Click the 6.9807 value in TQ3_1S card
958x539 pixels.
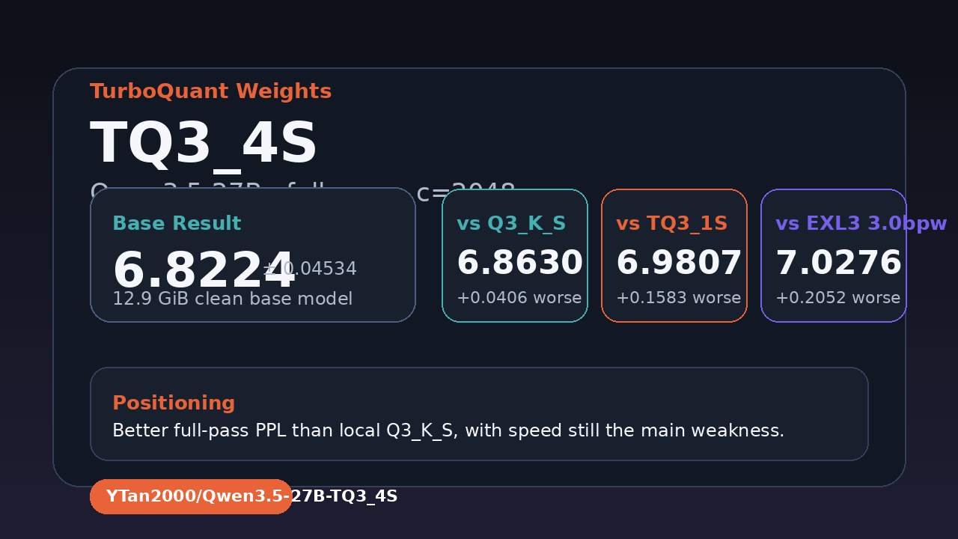[679, 264]
